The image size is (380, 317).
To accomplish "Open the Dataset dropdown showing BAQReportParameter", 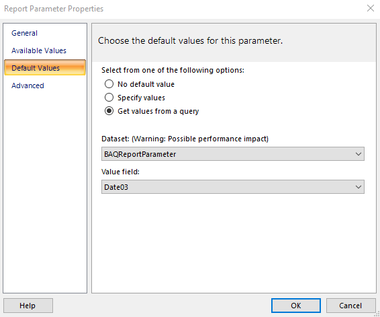I will tap(233, 153).
